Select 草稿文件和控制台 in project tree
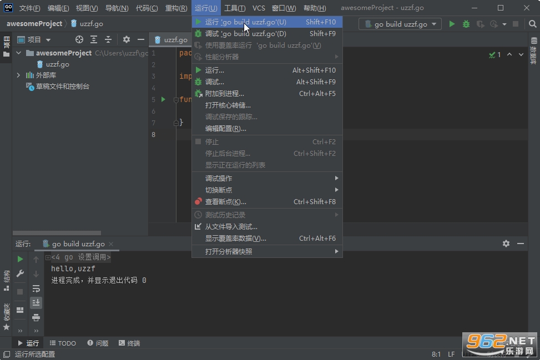This screenshot has width=540, height=360. 58,87
